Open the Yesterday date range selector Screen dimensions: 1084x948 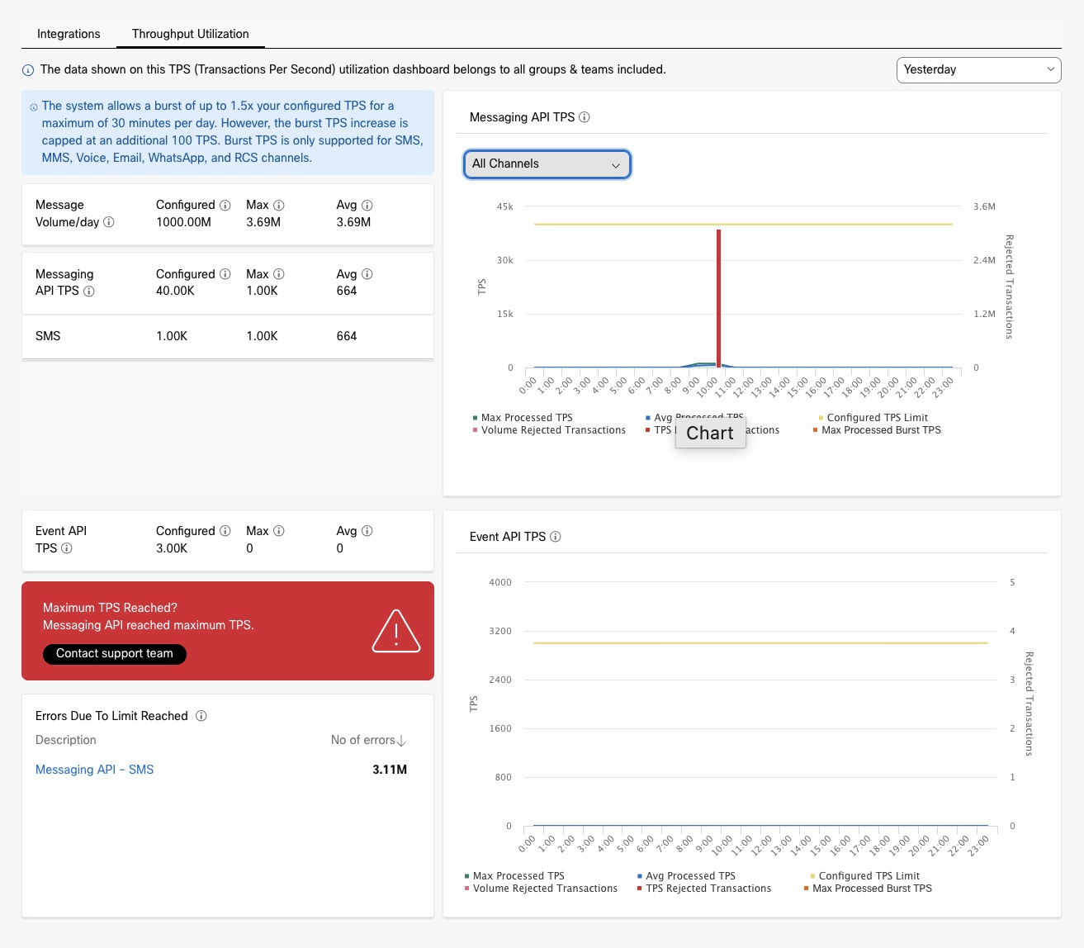tap(977, 70)
